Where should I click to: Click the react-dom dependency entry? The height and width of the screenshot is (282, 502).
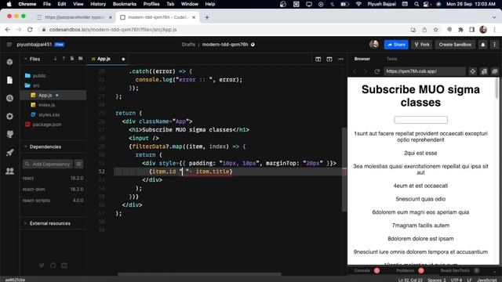click(53, 190)
